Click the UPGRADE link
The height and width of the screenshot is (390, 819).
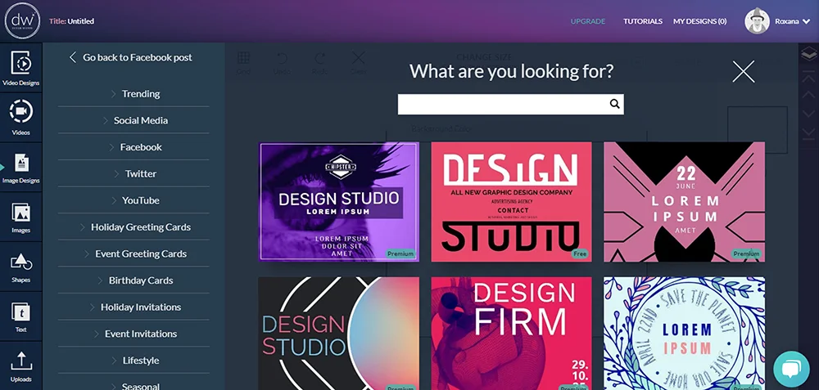click(587, 21)
